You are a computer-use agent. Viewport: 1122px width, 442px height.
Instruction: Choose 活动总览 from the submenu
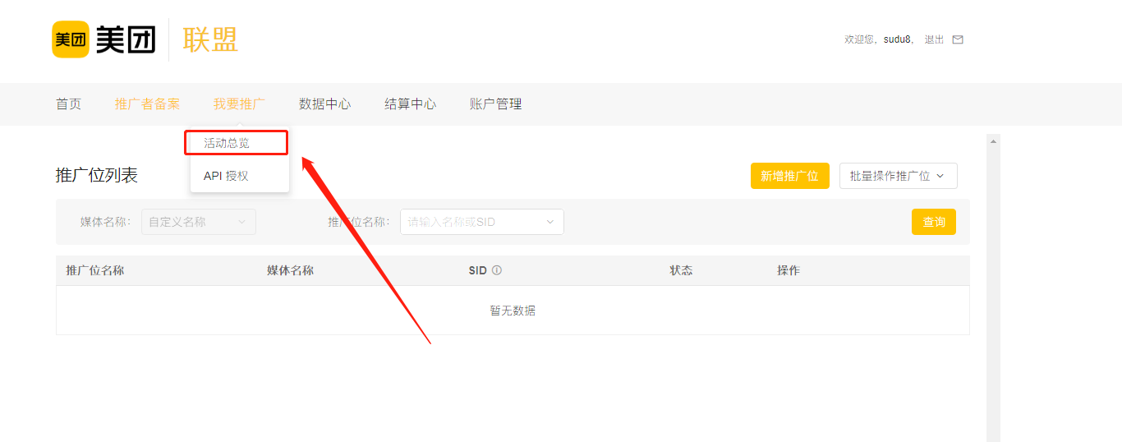point(227,143)
